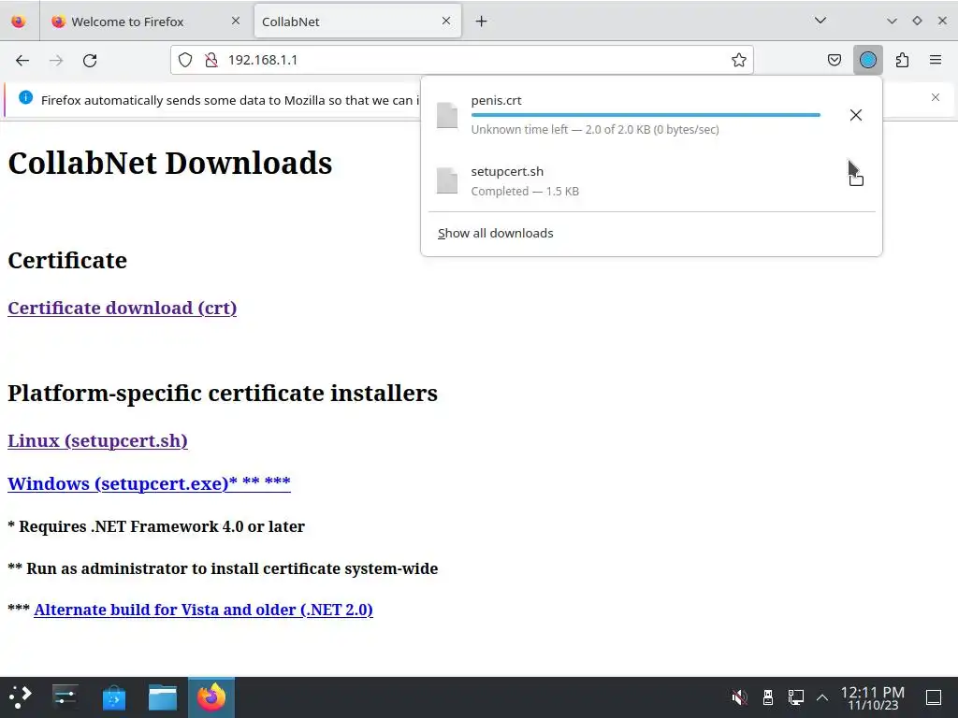Open System Settings from the taskbar
Image resolution: width=958 pixels, height=718 pixels.
pyautogui.click(x=65, y=696)
